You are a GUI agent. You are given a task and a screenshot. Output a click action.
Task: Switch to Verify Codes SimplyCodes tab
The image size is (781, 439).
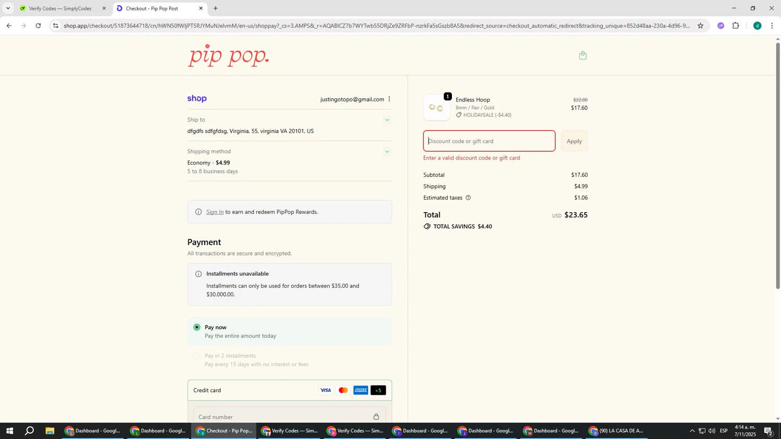click(x=59, y=8)
